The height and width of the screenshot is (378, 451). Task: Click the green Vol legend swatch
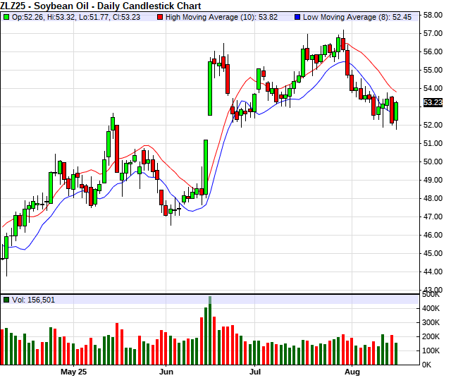pos(6,300)
